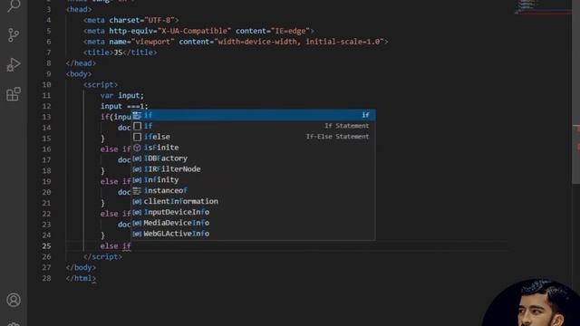Viewport: 580px width, 326px height.
Task: Click the editor vertical scrollbar
Action: pos(576,92)
